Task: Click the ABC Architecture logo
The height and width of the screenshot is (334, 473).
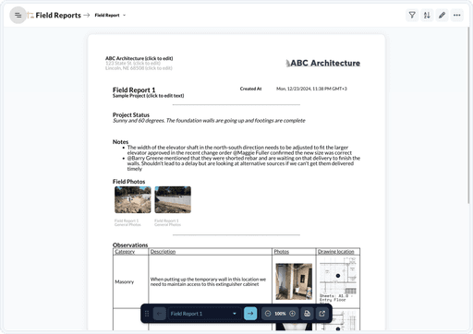Action: 322,63
